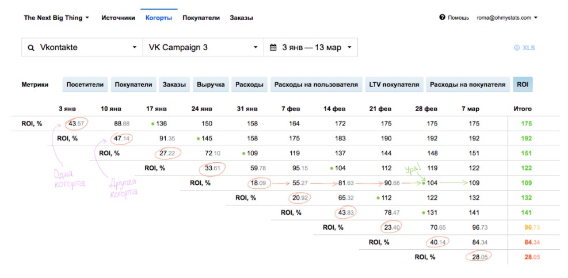Click the 40.14 ROI cell
Screen dimensions: 568x278
(x=437, y=242)
